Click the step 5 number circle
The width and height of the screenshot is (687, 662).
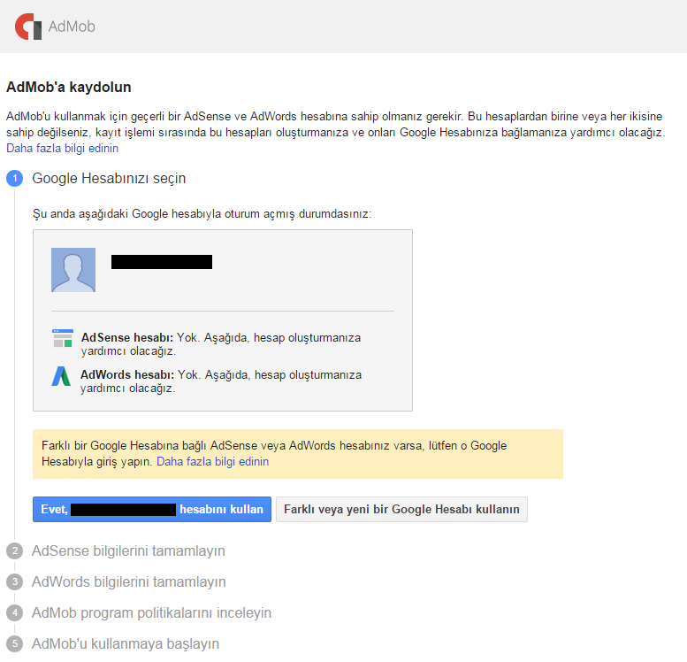14,643
